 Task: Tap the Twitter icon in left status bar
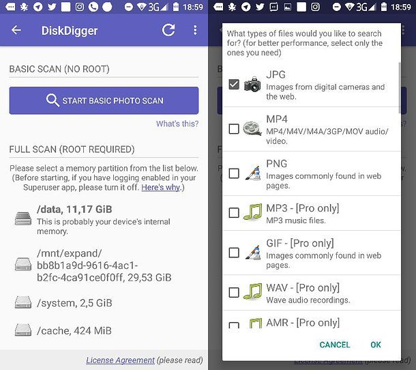[x=52, y=7]
